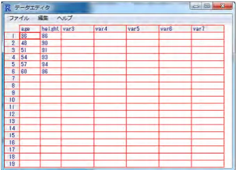Click row header number 8
This screenshot has height=170, width=237.
pos(12,86)
